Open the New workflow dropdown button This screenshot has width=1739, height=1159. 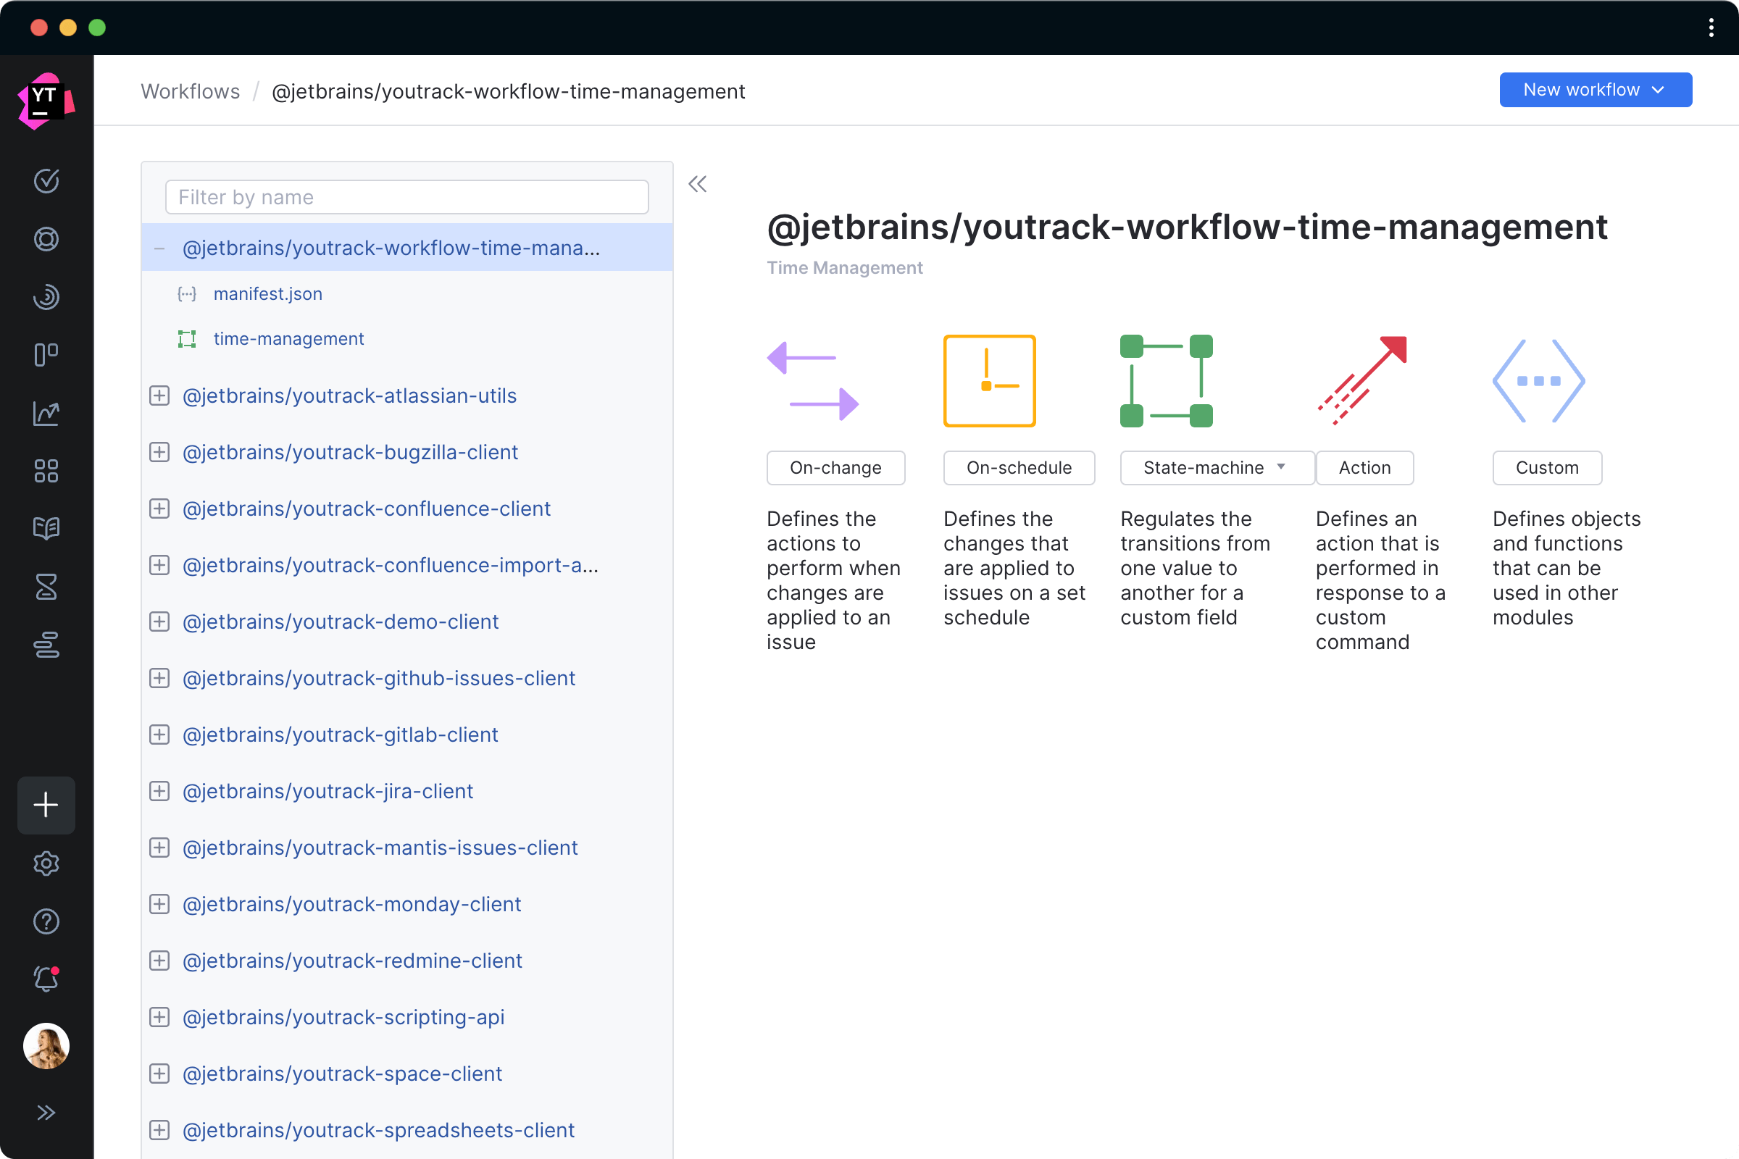coord(1595,89)
